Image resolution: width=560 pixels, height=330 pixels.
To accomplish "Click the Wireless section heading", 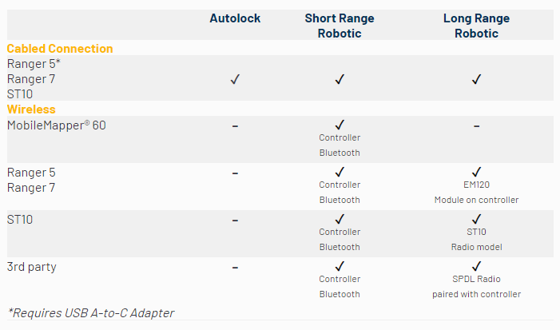I will 31,109.
